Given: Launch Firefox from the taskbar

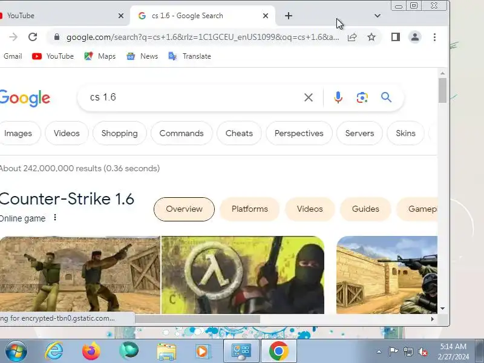Looking at the screenshot, I should tap(91, 352).
